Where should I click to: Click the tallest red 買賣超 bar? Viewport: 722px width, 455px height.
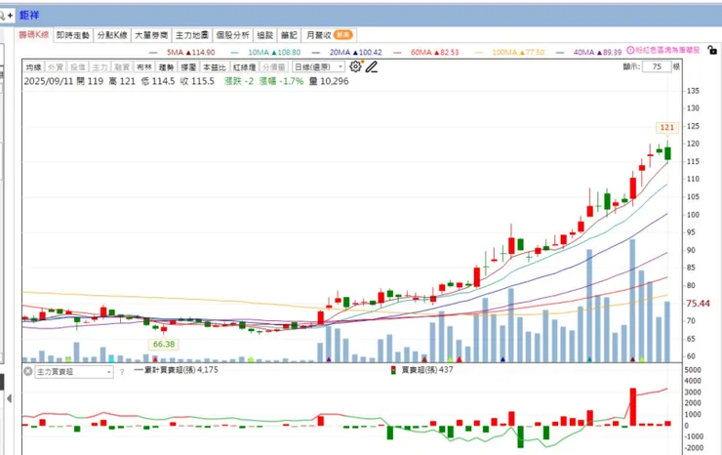(x=633, y=406)
